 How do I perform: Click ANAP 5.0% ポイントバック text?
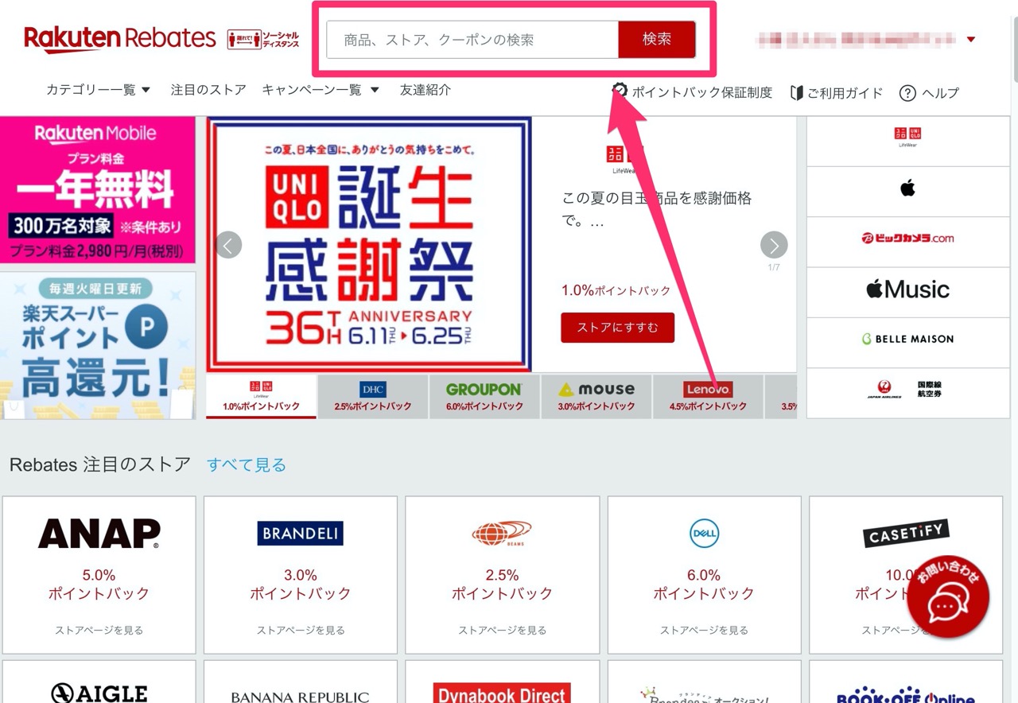(x=99, y=585)
